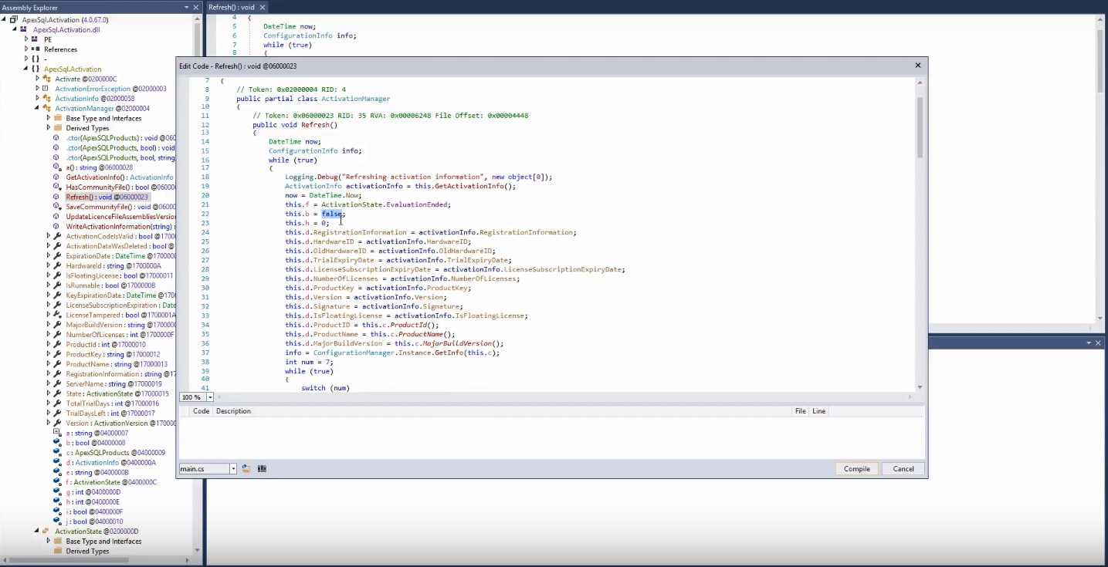This screenshot has width=1108, height=567.
Task: Open the 100 % zoom dropdown
Action: (x=210, y=397)
